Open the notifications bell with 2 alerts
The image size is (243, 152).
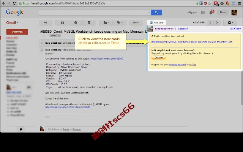[x=211, y=13]
